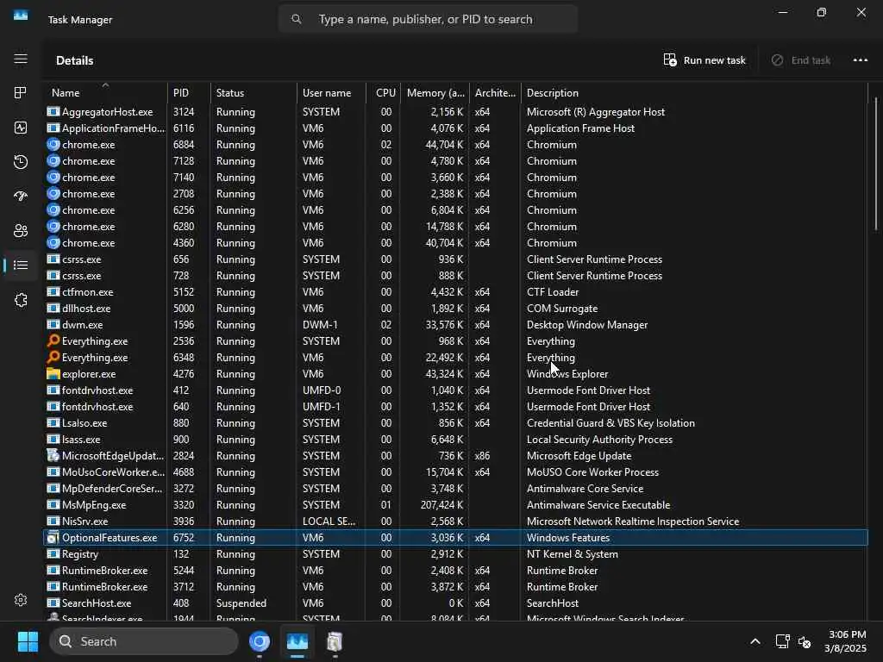This screenshot has height=662, width=883.
Task: Select csrss.exe with PID 656
Action: click(x=455, y=259)
